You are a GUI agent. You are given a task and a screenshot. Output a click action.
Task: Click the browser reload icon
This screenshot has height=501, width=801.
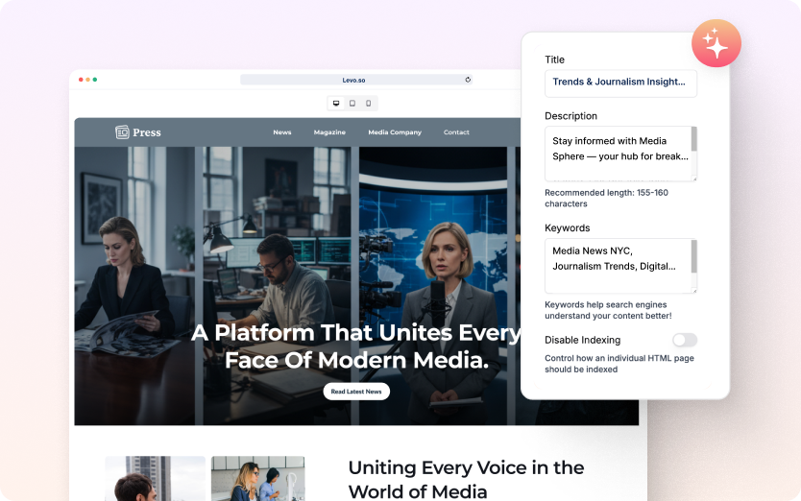468,80
